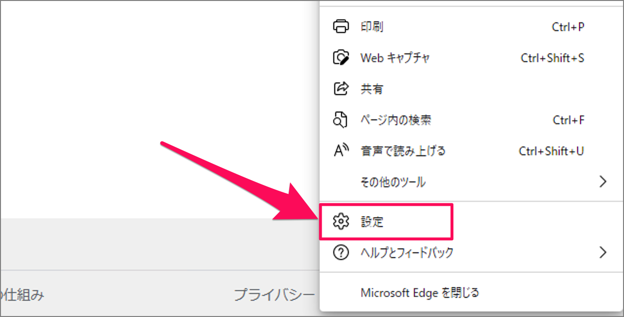Expand the その他のツール submenu arrow
The width and height of the screenshot is (624, 317).
[x=603, y=182]
